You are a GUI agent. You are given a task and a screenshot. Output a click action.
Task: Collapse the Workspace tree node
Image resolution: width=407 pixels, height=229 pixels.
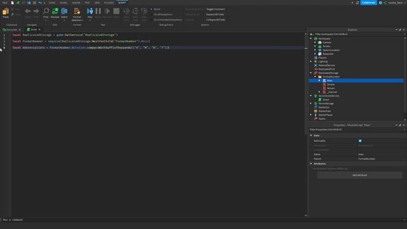311,38
